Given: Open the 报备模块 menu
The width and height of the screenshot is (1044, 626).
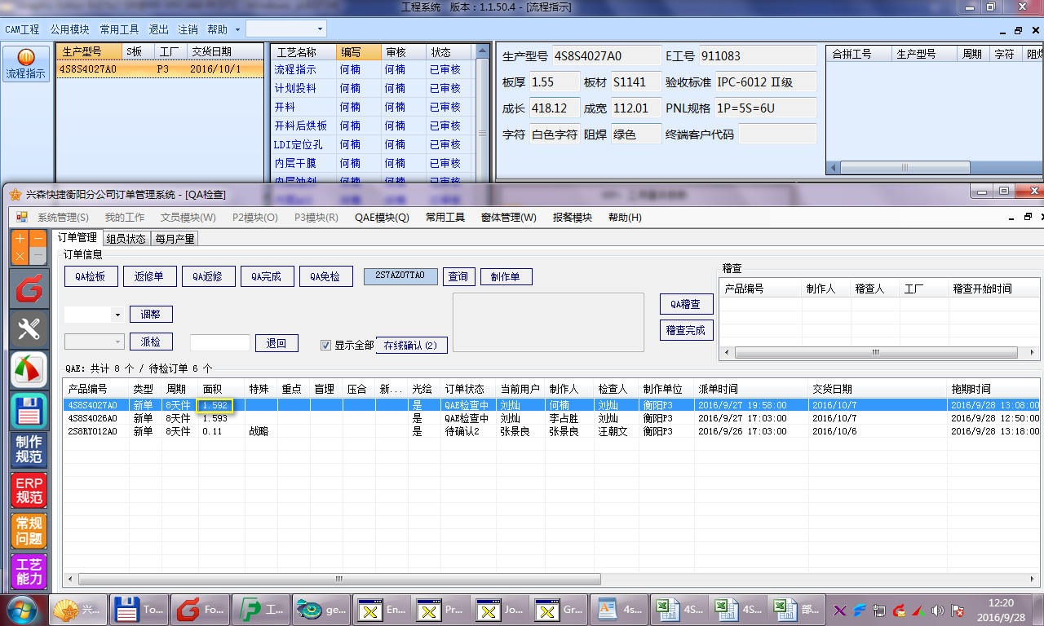Looking at the screenshot, I should [573, 218].
